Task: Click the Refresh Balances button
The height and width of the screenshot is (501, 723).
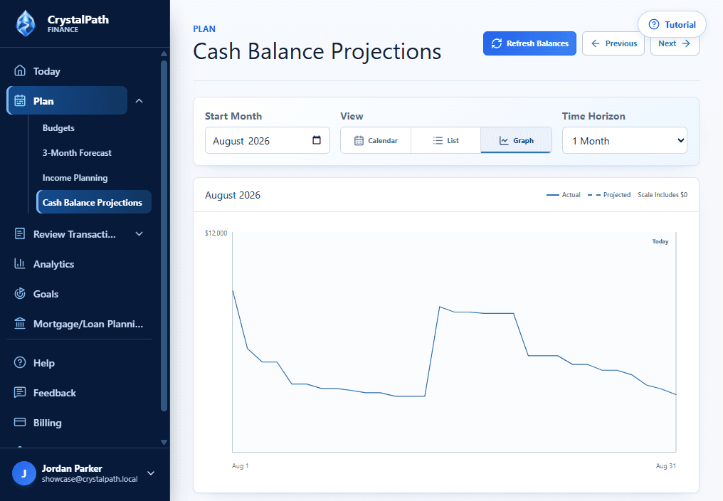Action: [530, 43]
